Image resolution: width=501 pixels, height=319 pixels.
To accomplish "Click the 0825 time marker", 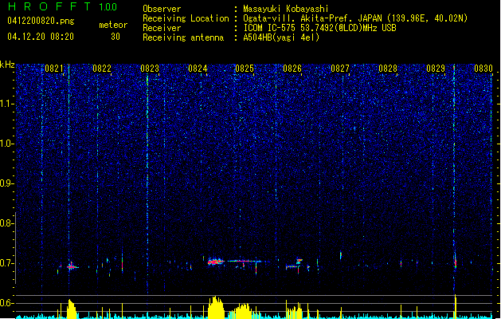I will pyautogui.click(x=245, y=69).
